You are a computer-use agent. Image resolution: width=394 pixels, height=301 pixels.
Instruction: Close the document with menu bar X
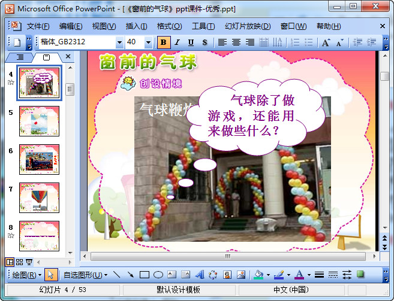(x=383, y=26)
